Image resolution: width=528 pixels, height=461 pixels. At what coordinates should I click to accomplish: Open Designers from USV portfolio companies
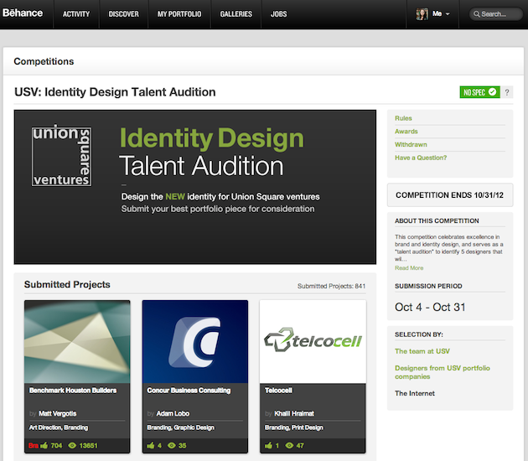click(443, 372)
